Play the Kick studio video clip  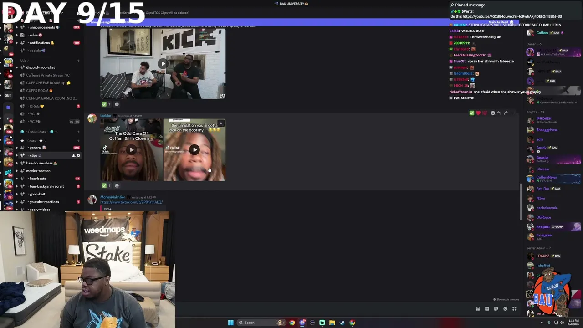pos(163,64)
